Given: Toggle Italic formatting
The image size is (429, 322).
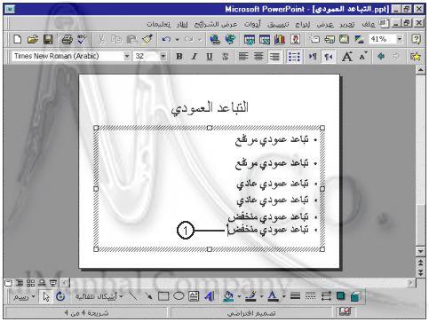Looking at the screenshot, I should pos(195,57).
